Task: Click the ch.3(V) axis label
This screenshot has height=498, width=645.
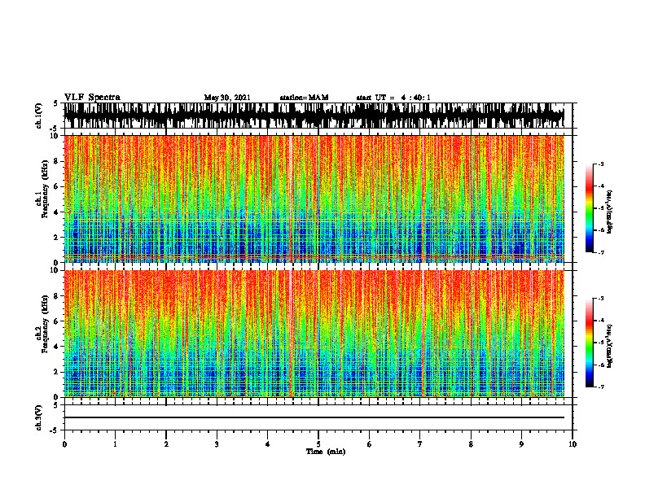Action: click(39, 417)
